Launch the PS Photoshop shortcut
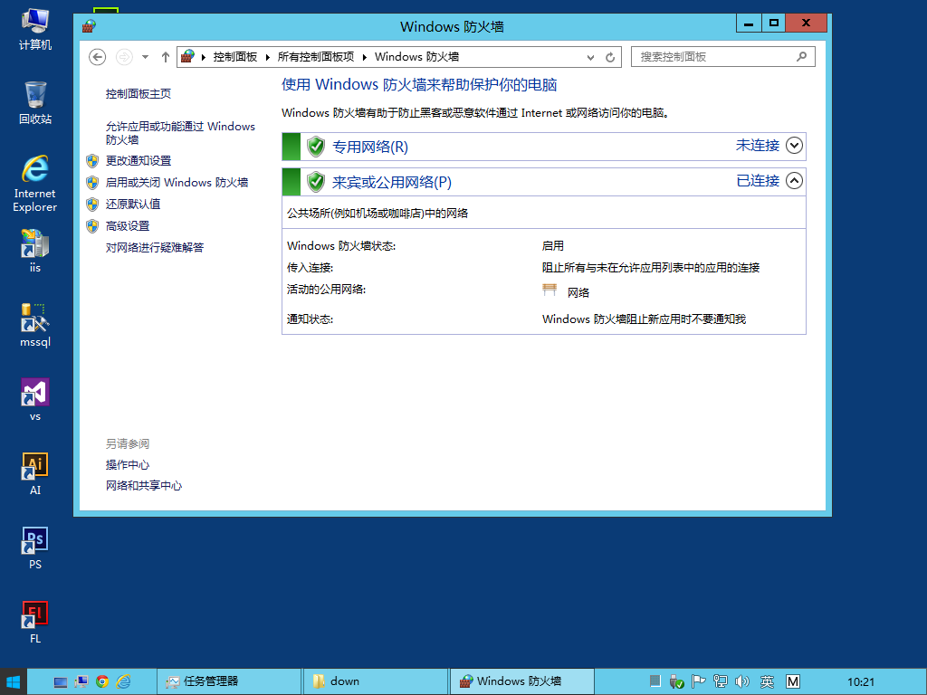Screen dimensions: 927x695 [x=35, y=548]
